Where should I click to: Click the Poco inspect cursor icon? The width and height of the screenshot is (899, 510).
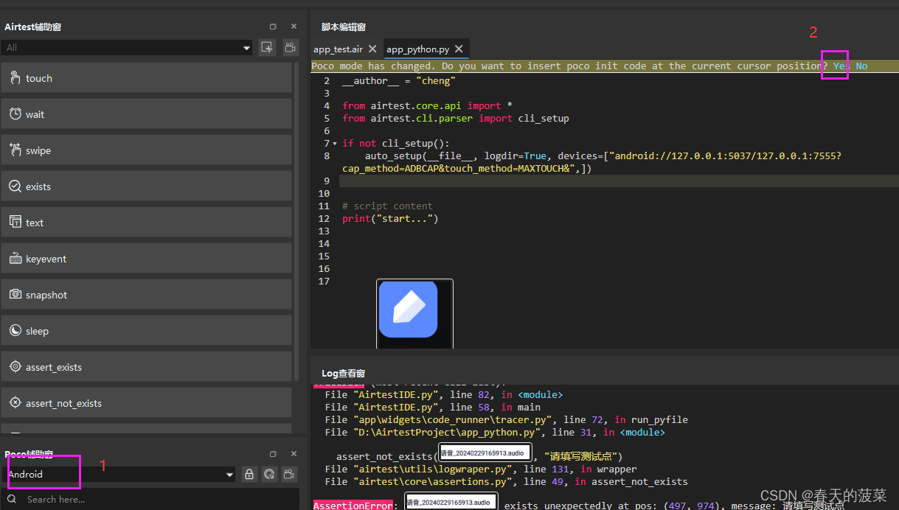click(270, 475)
